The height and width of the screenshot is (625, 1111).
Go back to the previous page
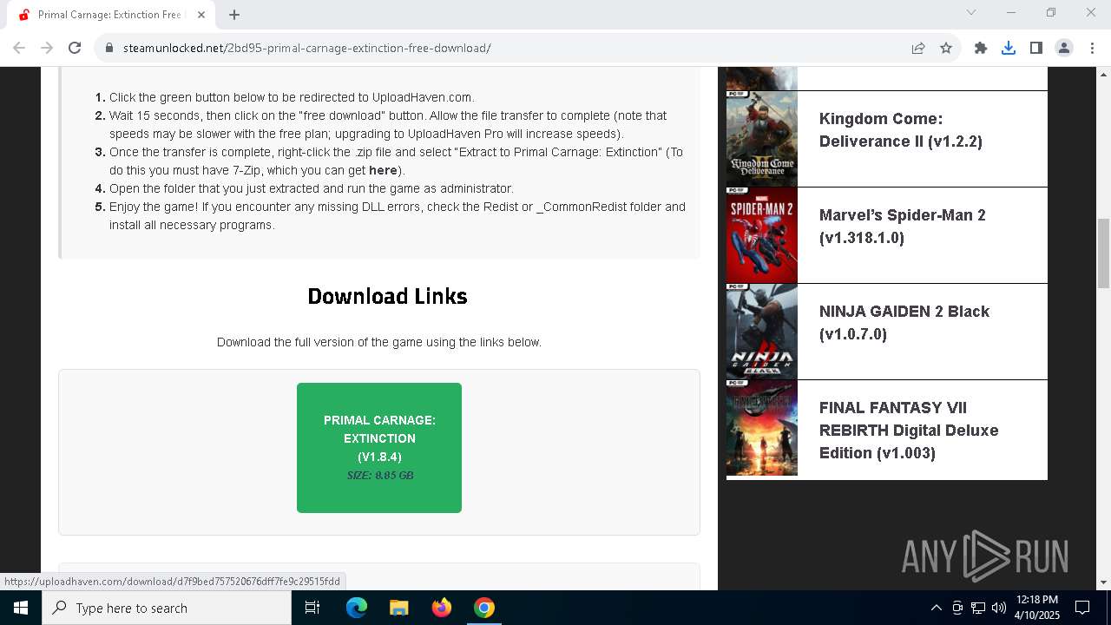[x=19, y=48]
